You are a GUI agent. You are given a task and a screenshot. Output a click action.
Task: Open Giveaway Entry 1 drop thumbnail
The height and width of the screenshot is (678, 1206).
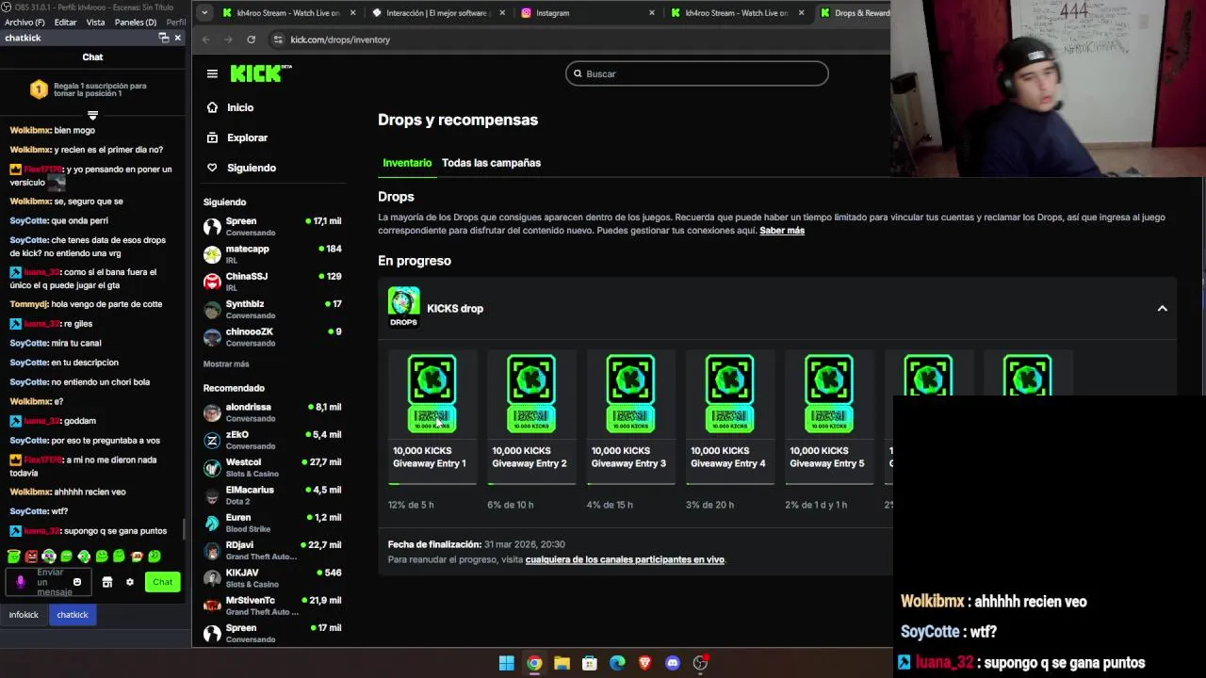[432, 394]
